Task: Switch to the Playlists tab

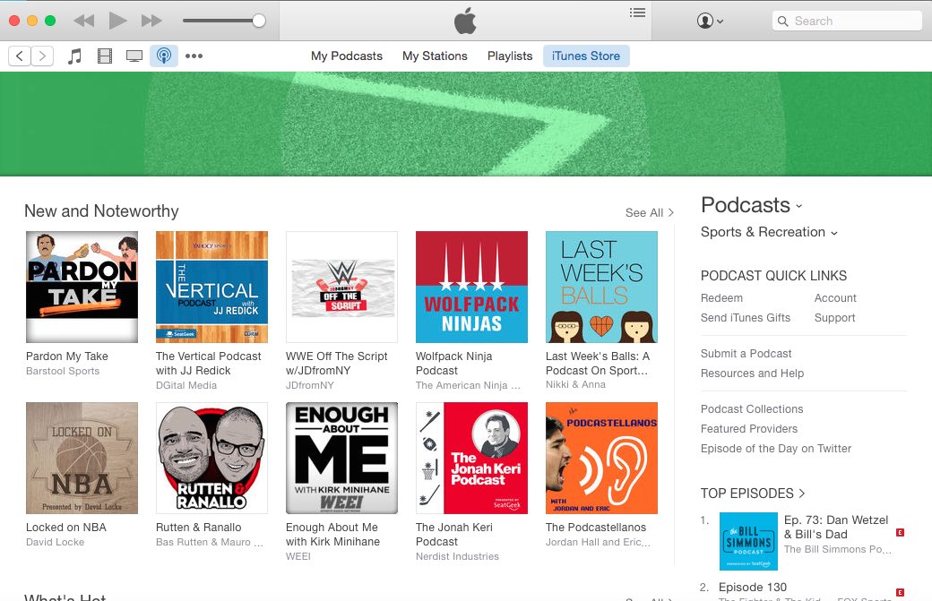Action: click(510, 56)
